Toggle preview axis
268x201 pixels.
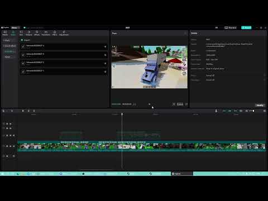241,111
